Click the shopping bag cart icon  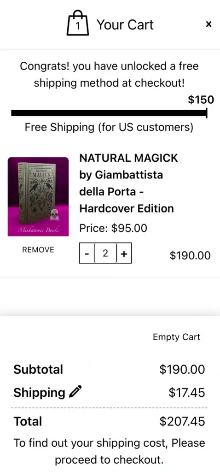(x=78, y=23)
